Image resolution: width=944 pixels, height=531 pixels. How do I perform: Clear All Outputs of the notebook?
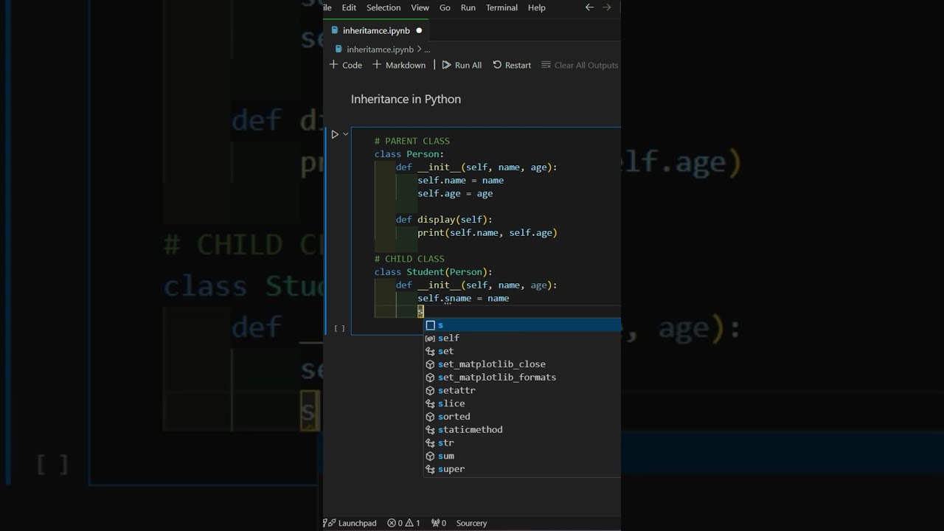(x=580, y=65)
